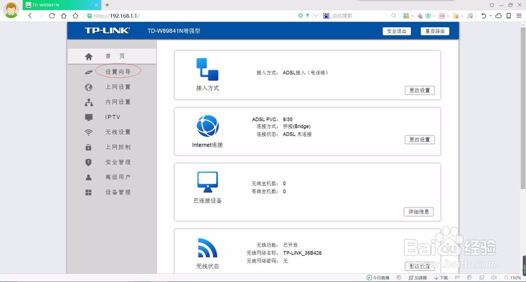Click the 重启路由 reboot router button
526x282 pixels.
tap(435, 31)
